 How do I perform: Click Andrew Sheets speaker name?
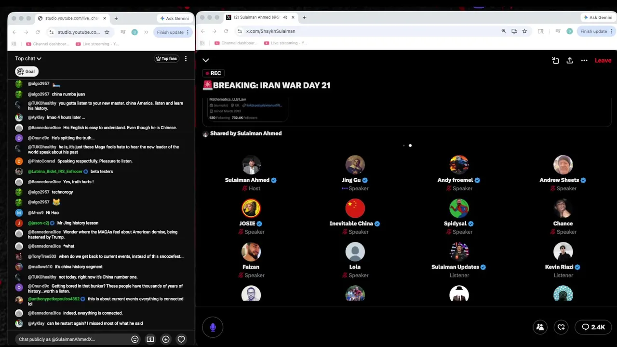(x=559, y=180)
